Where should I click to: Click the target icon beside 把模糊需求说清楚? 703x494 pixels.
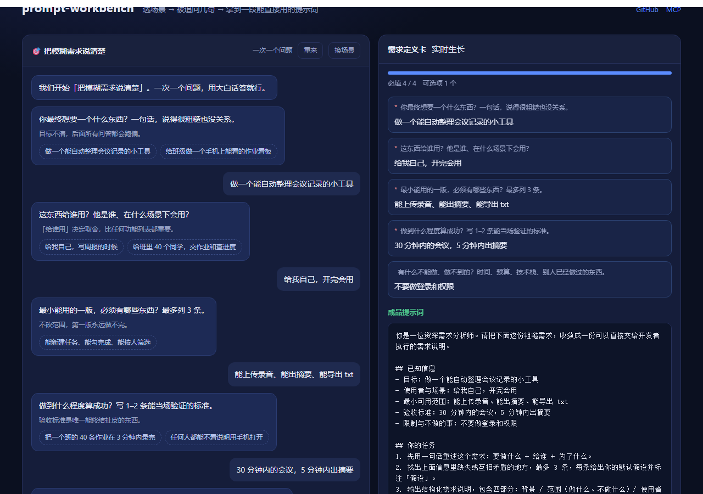(x=36, y=51)
